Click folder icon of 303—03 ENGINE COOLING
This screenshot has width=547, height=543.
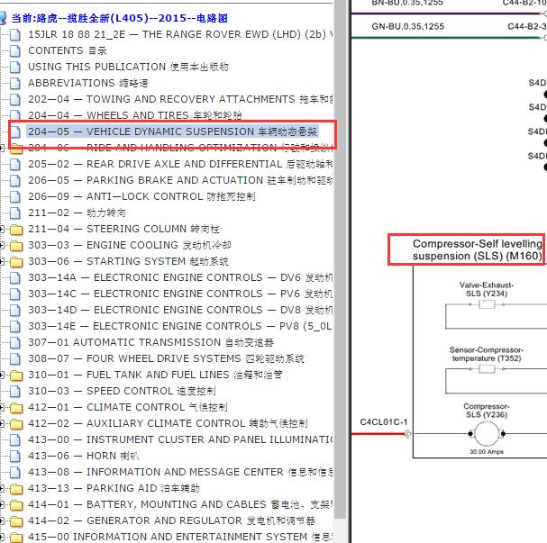(x=16, y=245)
